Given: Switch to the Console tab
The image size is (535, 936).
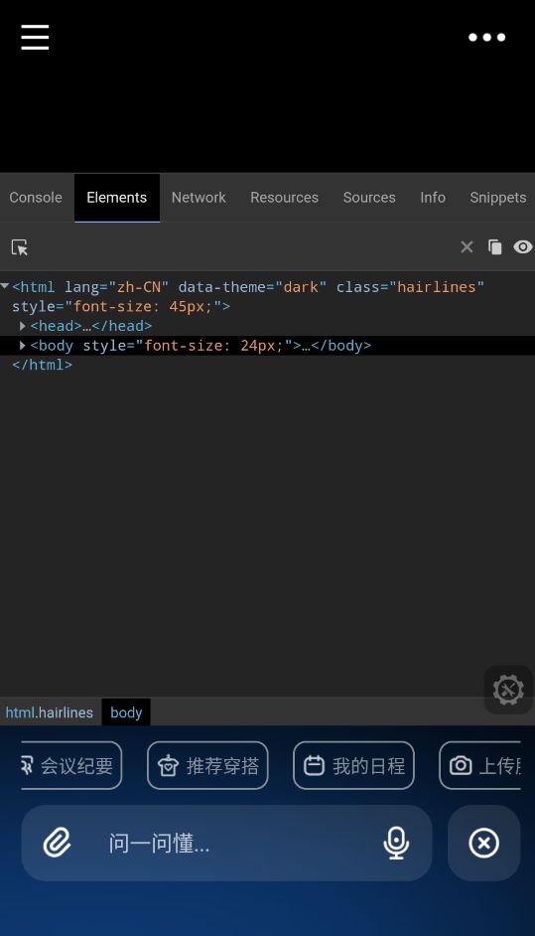Looking at the screenshot, I should pyautogui.click(x=36, y=198).
